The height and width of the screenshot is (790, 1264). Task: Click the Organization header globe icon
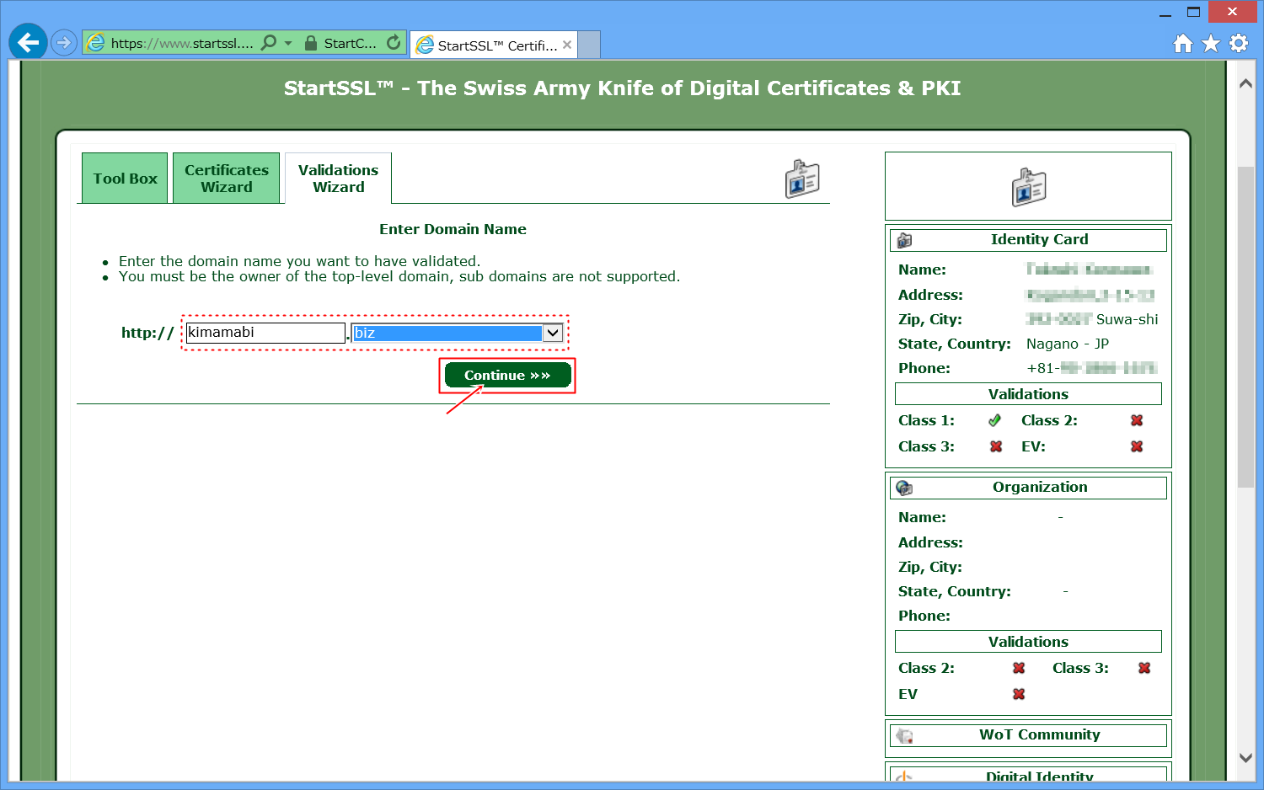[905, 488]
